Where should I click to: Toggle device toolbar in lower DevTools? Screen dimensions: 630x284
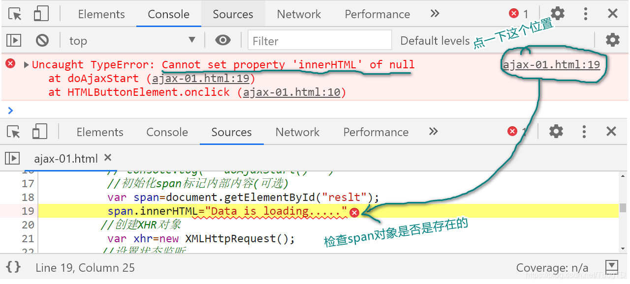40,132
